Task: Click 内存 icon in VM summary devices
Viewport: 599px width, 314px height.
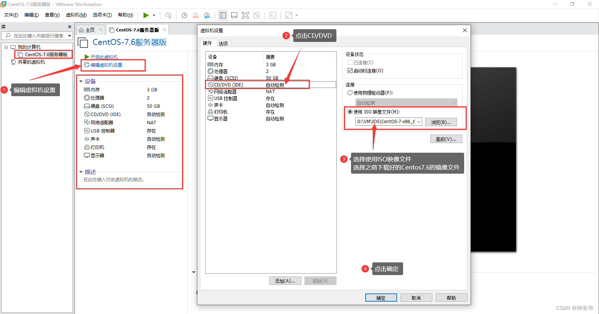Action: tap(87, 90)
